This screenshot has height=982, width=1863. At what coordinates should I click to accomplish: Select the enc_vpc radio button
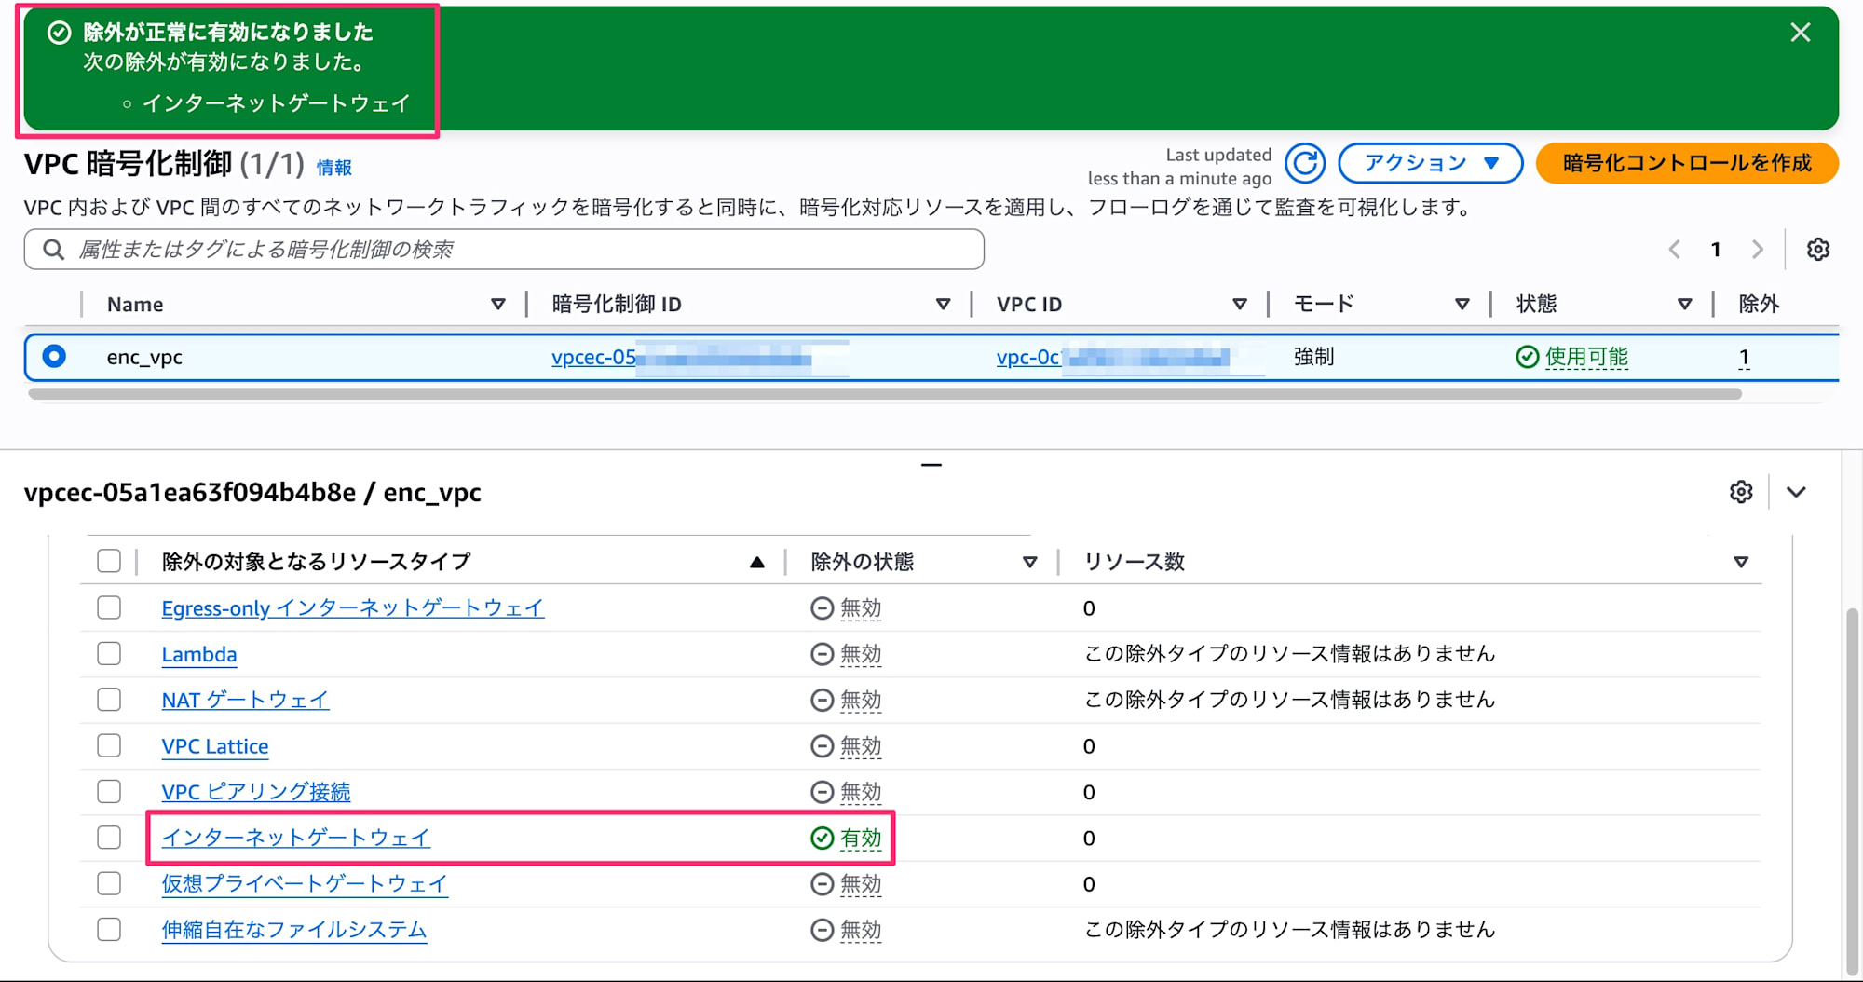(x=55, y=357)
